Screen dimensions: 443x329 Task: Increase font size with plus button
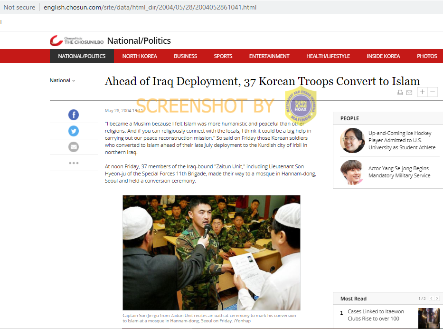click(x=423, y=92)
